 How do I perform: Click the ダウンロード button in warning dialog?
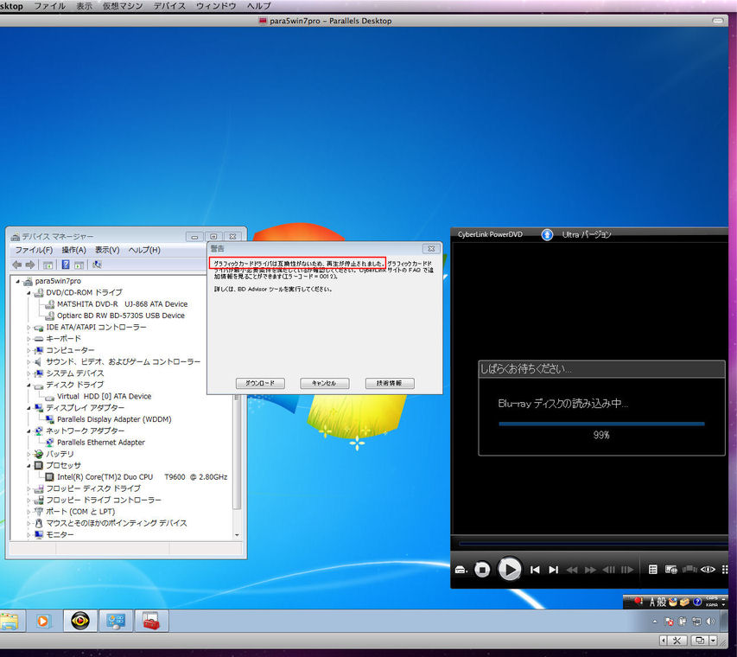coord(260,383)
